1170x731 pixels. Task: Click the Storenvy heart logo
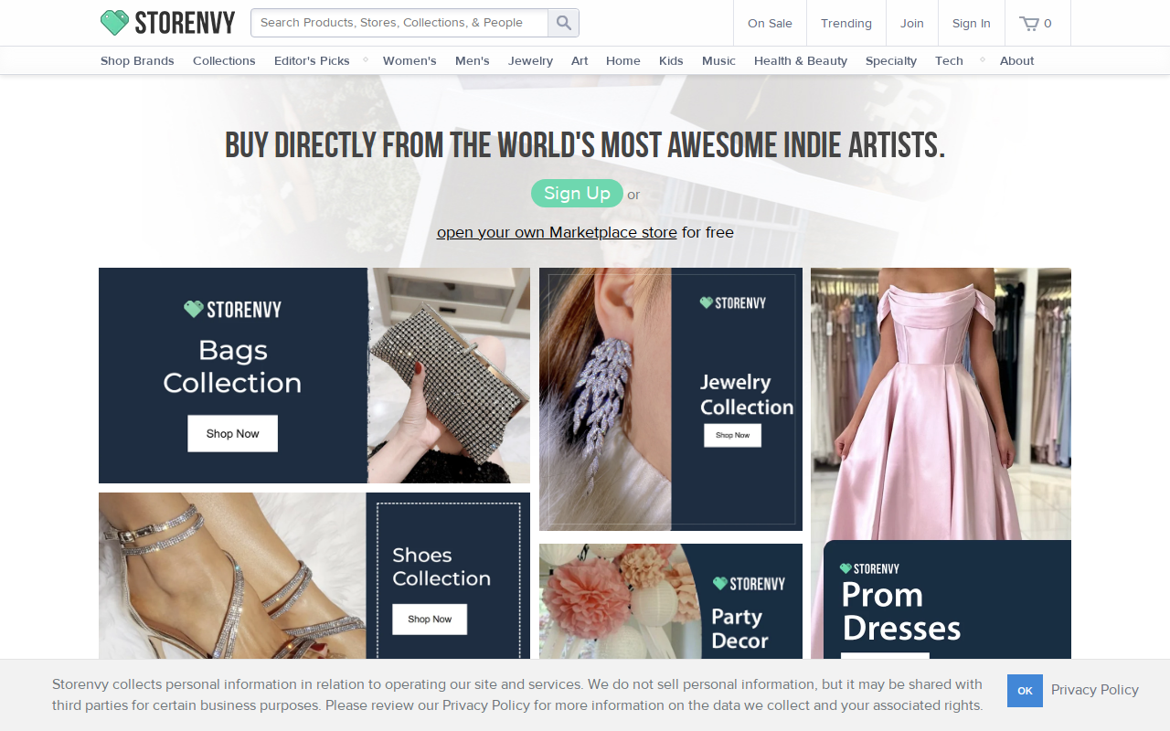(114, 23)
